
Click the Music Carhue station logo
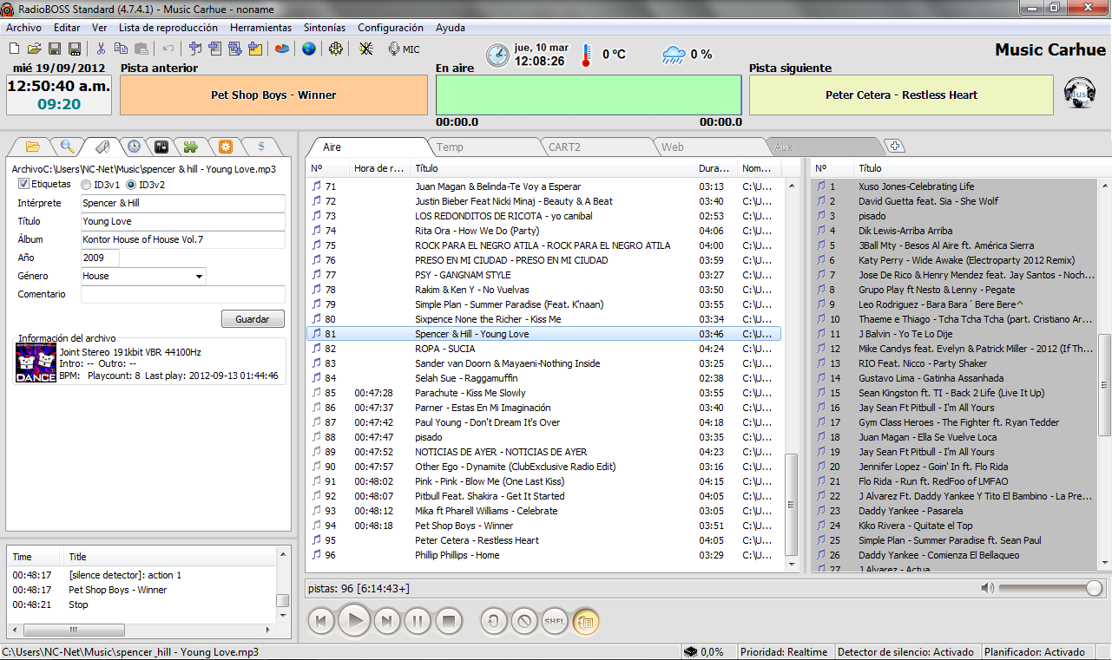[x=1081, y=92]
